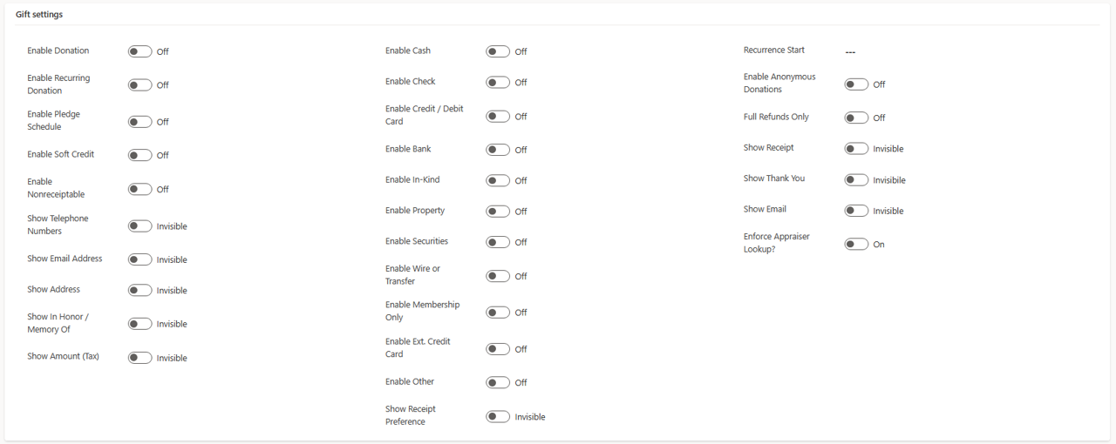
Task: Switch on Enable Securities toggle
Action: [x=498, y=242]
